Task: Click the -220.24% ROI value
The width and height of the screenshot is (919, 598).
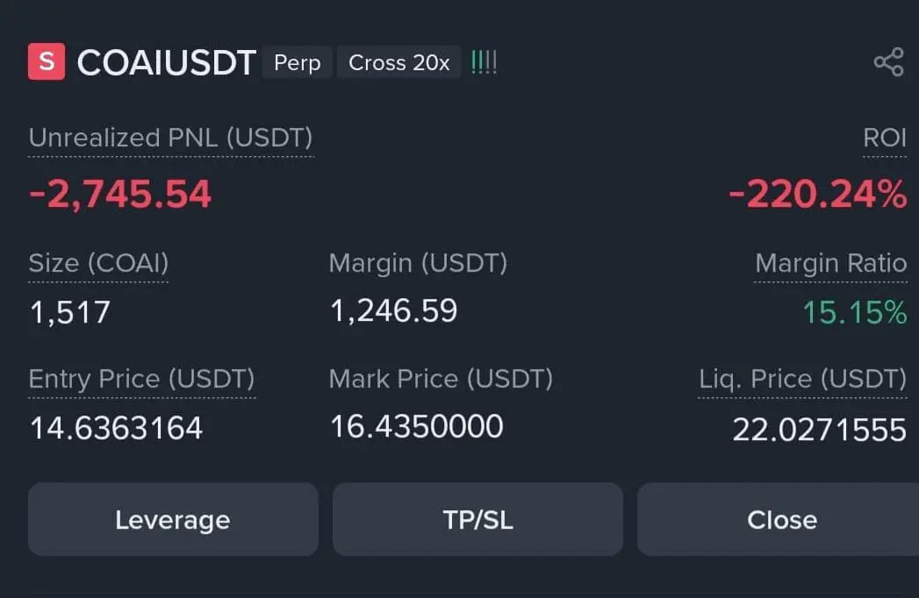Action: [x=817, y=194]
